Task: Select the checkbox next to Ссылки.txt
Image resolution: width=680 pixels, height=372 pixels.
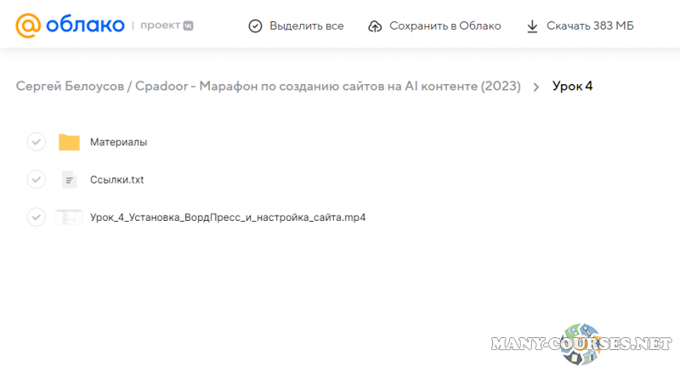Action: [x=36, y=180]
